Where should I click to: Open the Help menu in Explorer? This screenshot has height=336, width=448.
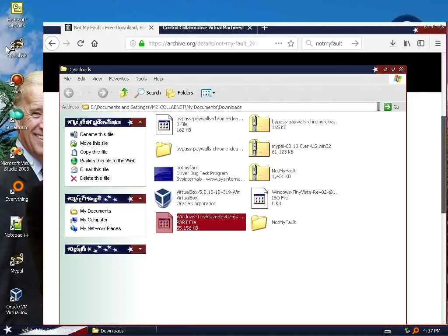coord(158,79)
